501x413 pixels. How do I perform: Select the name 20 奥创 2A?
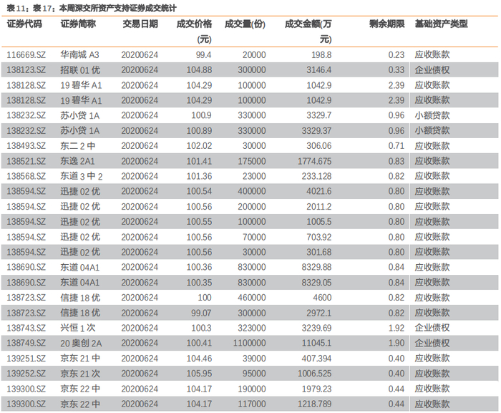[x=81, y=343]
